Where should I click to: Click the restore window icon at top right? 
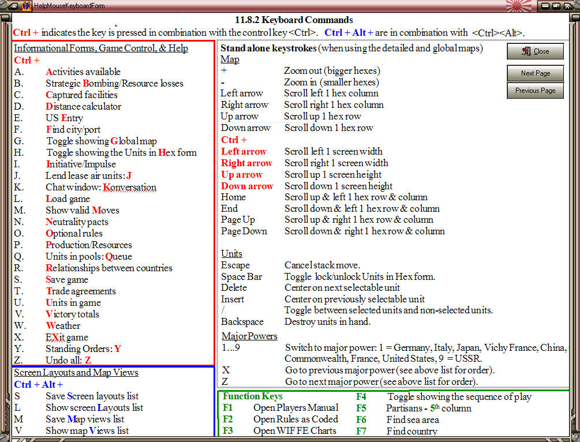[x=556, y=6]
